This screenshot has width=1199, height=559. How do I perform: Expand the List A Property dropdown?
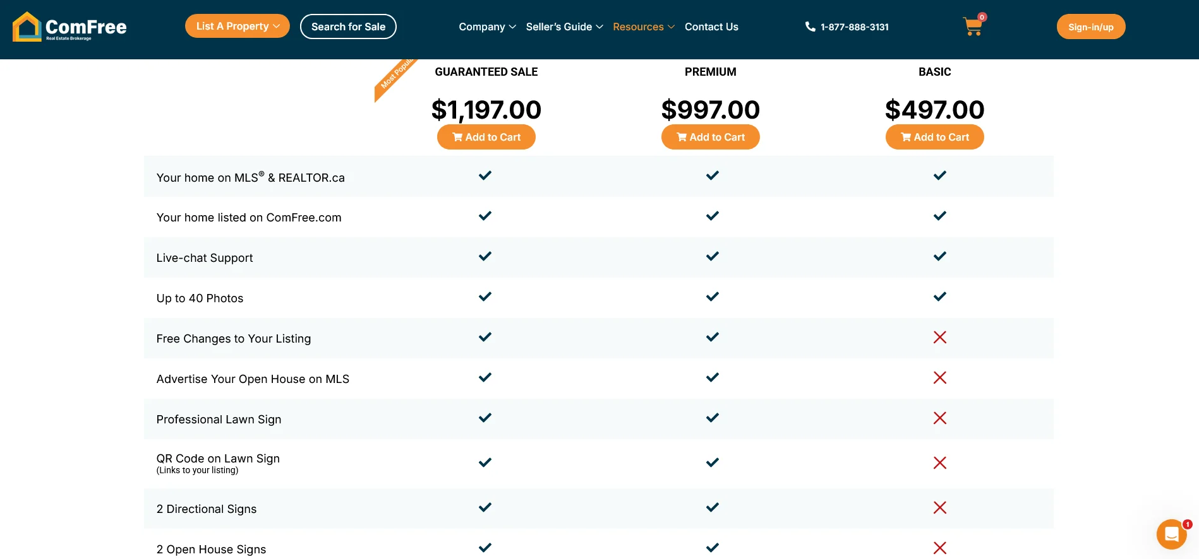(237, 26)
